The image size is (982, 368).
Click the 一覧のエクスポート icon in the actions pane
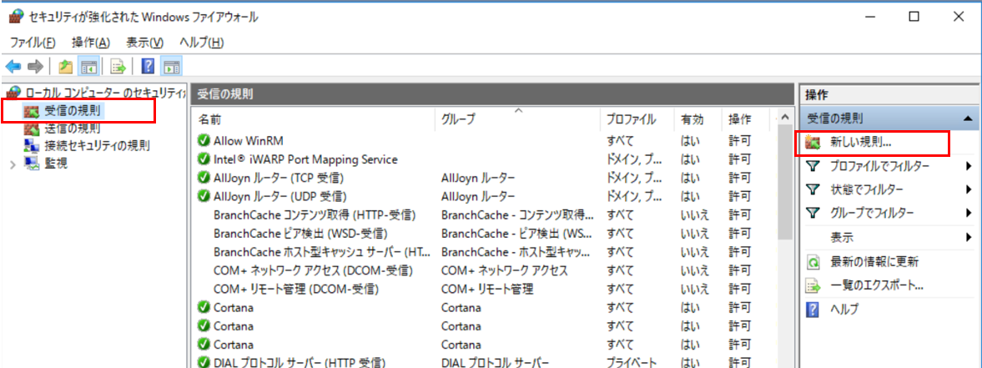813,286
